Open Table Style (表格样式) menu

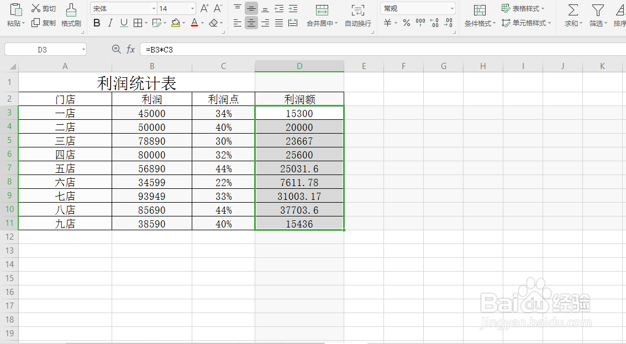click(523, 8)
